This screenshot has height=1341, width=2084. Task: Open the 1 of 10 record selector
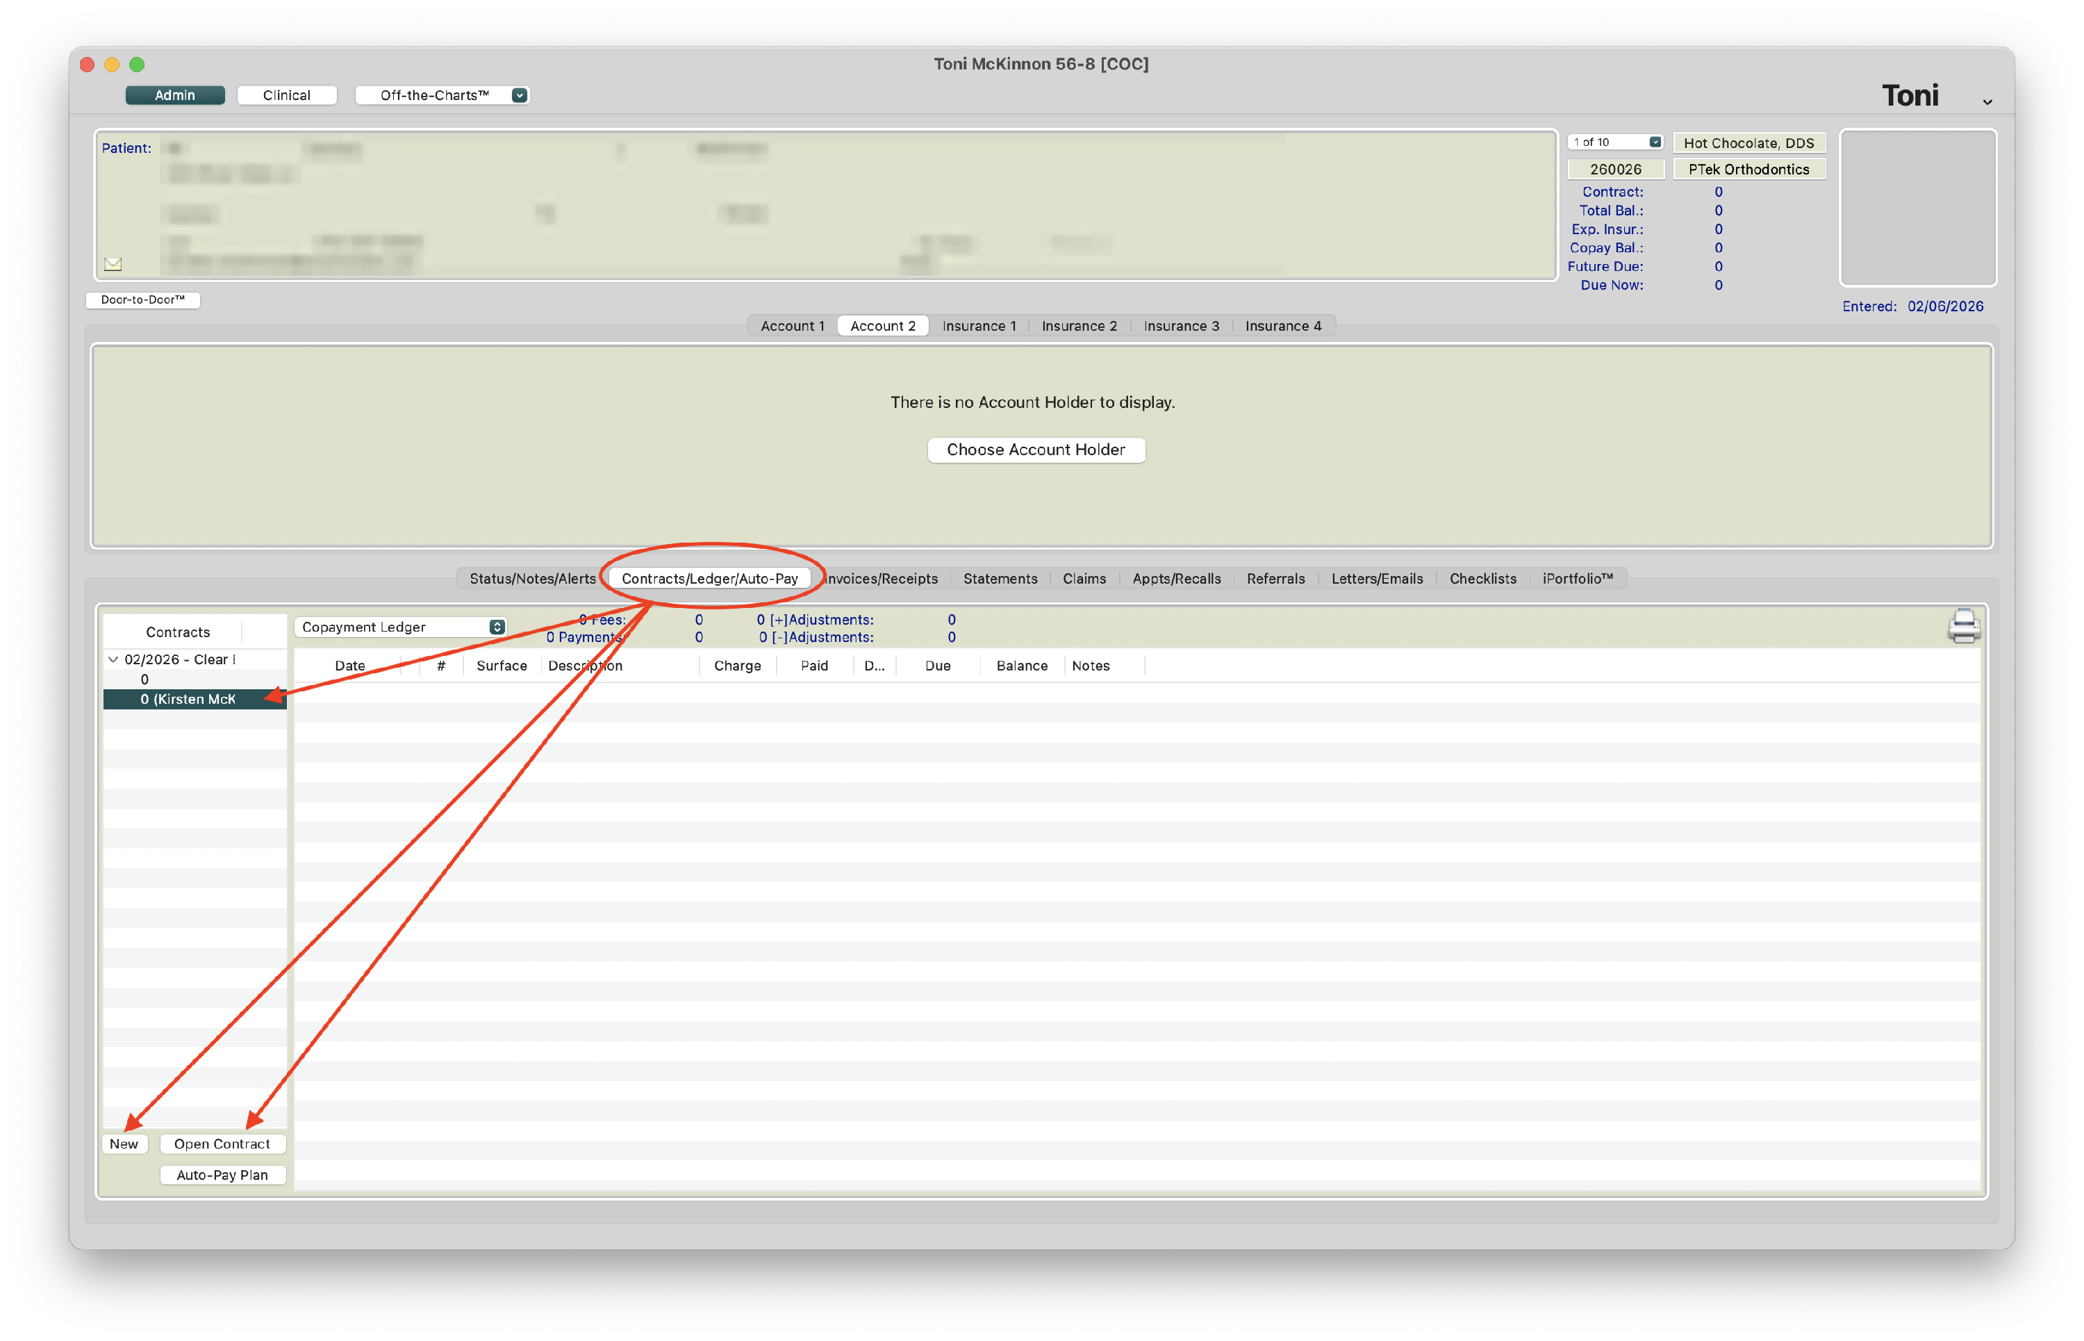pyautogui.click(x=1615, y=142)
